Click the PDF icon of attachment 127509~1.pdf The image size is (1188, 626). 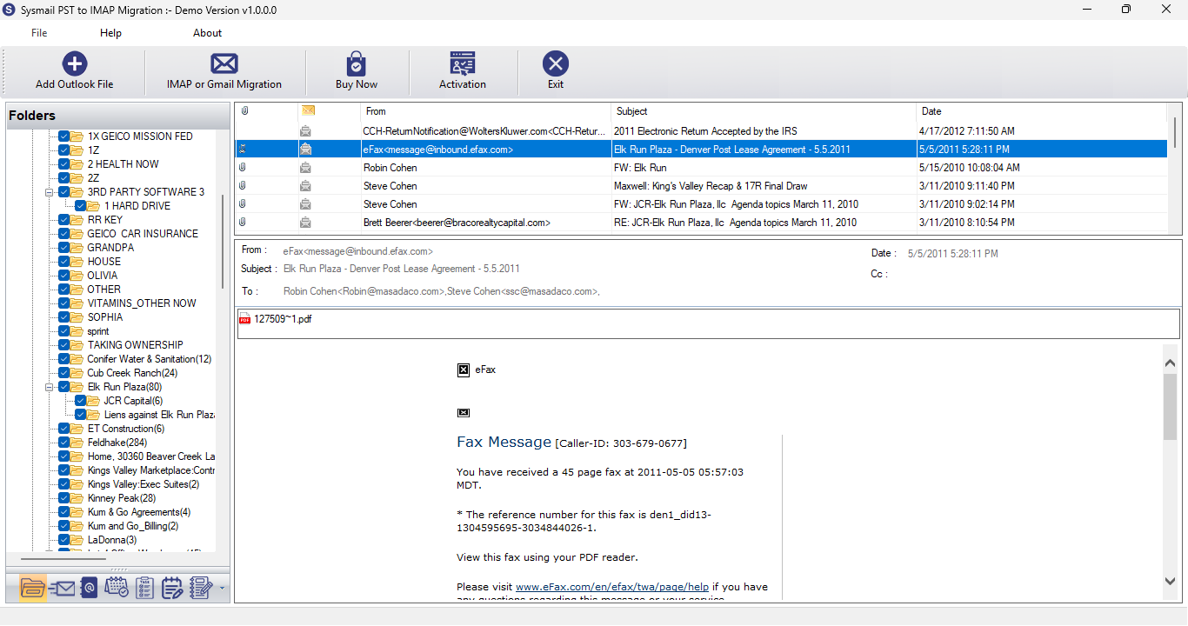pos(245,319)
